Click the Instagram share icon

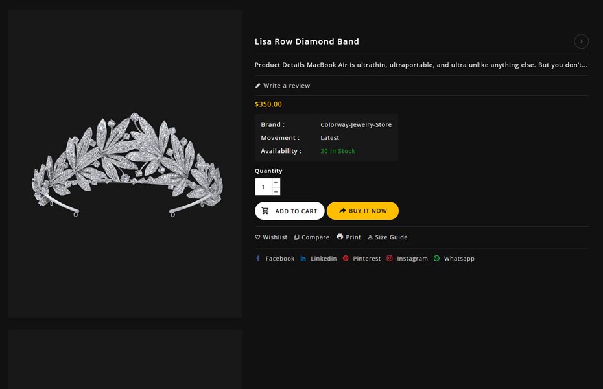pos(390,259)
